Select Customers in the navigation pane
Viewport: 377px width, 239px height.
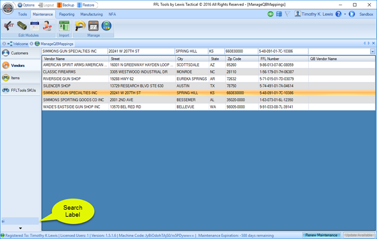click(20, 53)
